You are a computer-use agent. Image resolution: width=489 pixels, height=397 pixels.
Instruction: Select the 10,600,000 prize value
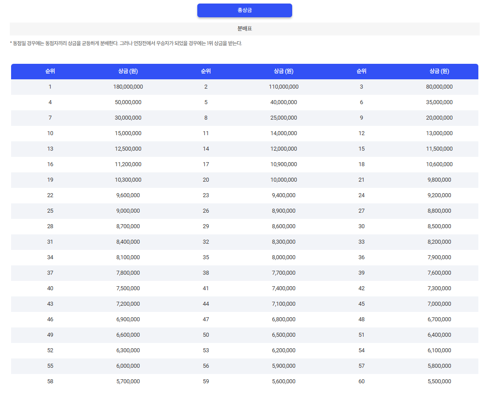pyautogui.click(x=439, y=164)
